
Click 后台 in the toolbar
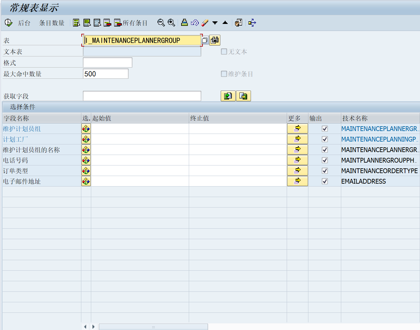[x=24, y=23]
